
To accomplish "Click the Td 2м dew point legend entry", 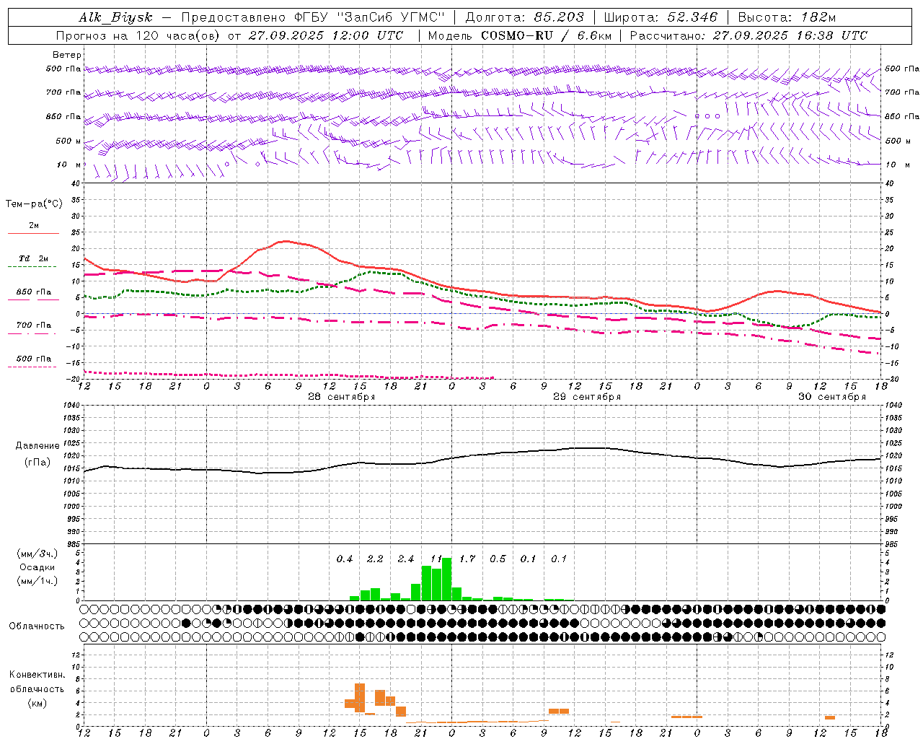I will [x=34, y=258].
